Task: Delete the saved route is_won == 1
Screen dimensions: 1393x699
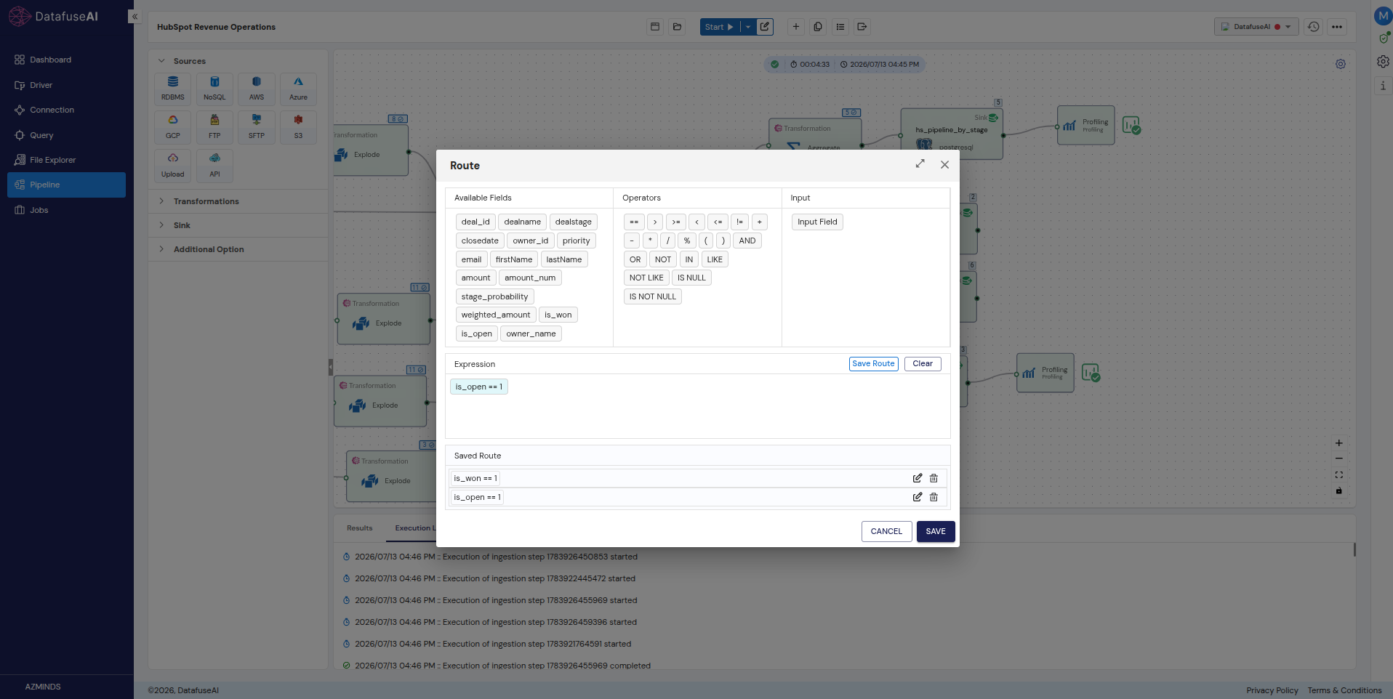Action: (x=934, y=478)
